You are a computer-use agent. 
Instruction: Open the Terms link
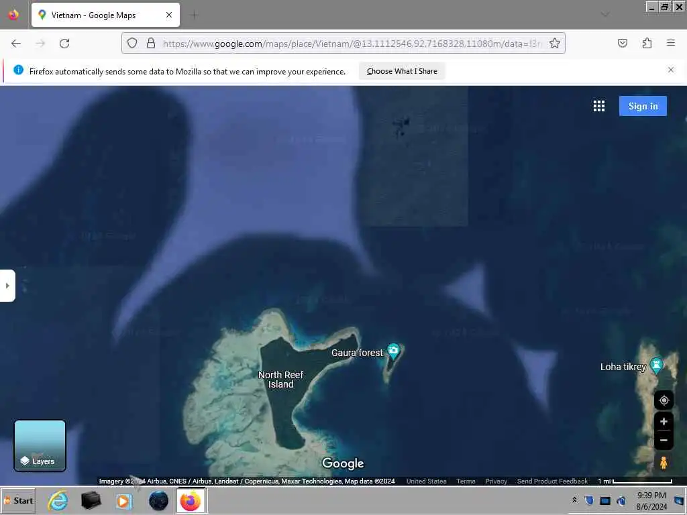point(466,481)
